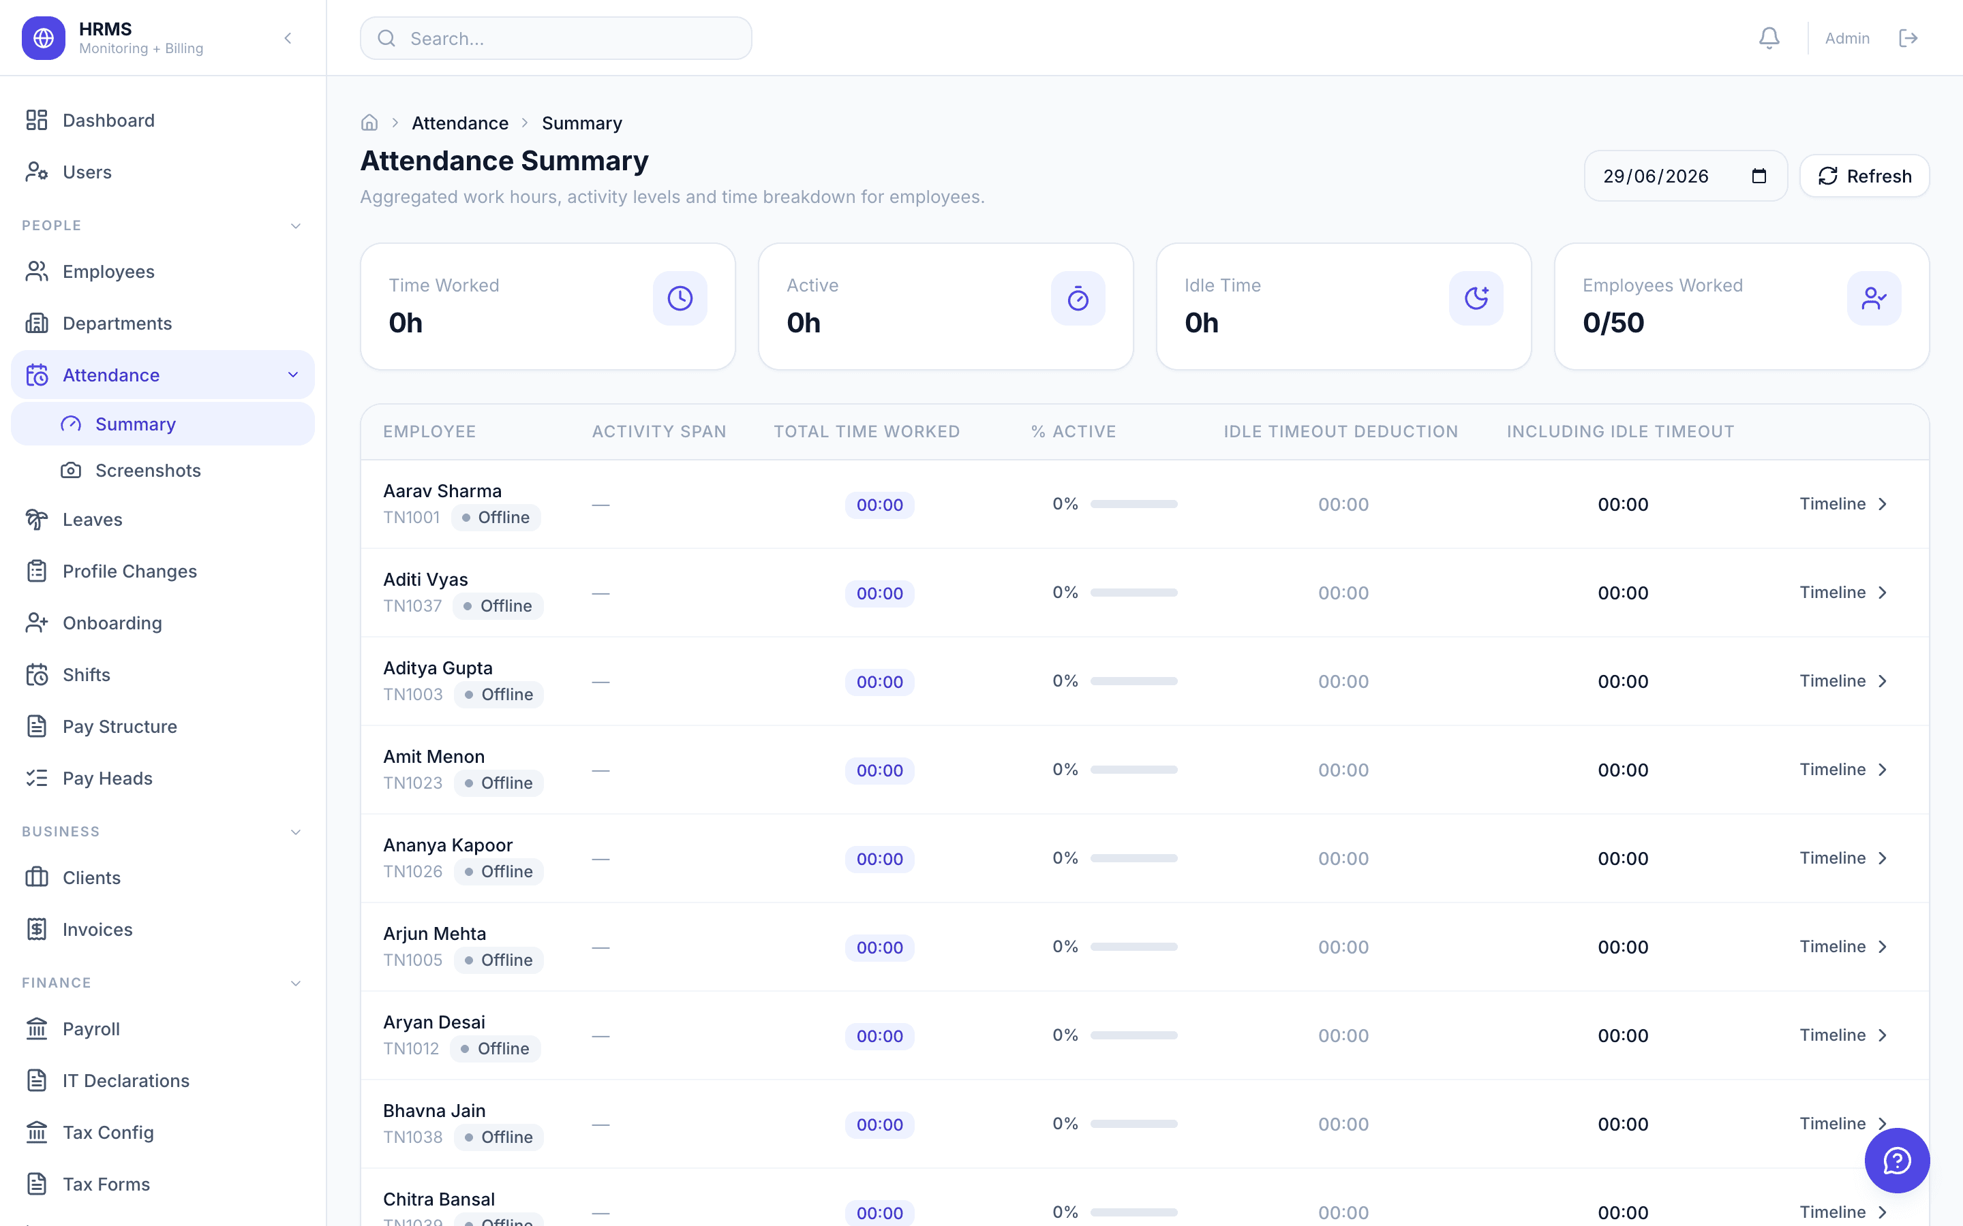This screenshot has height=1226, width=1963.
Task: Click the logout icon next to Admin
Action: coord(1908,38)
